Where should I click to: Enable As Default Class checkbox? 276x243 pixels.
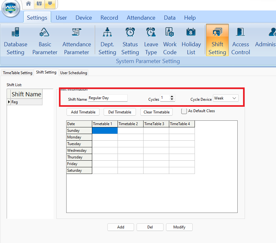tap(184, 111)
